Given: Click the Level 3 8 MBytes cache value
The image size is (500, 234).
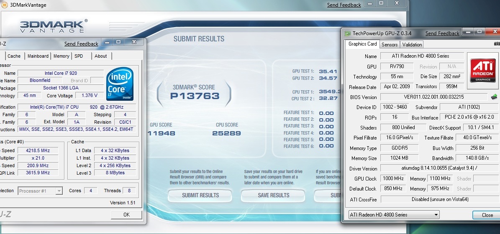Looking at the screenshot, I should pyautogui.click(x=115, y=173).
